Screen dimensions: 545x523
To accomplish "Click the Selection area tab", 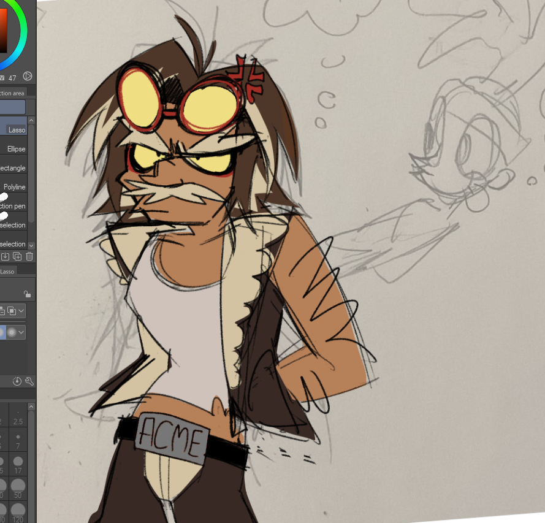I will pyautogui.click(x=13, y=93).
